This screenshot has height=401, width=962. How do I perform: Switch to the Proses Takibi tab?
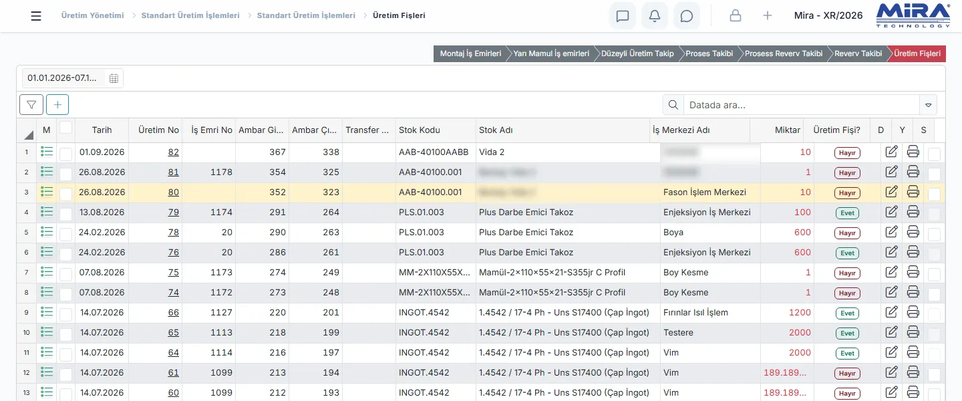709,53
